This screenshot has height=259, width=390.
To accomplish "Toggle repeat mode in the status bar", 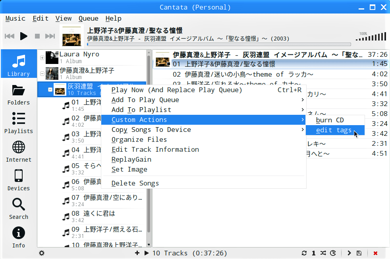I will coord(304,253).
